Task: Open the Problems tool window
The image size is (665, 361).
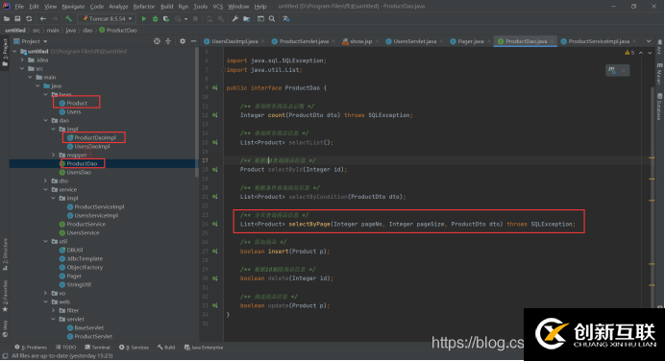Action: [31, 348]
